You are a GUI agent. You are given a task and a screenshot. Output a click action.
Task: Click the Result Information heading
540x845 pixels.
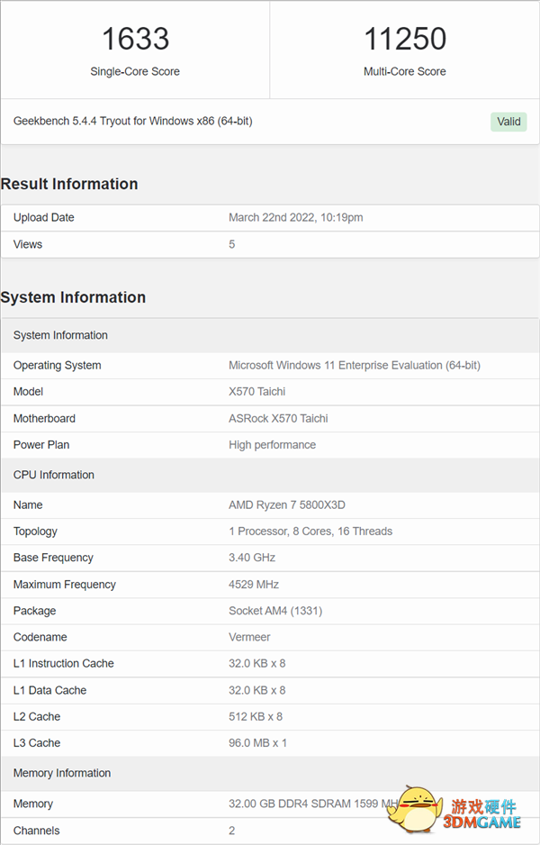click(69, 184)
